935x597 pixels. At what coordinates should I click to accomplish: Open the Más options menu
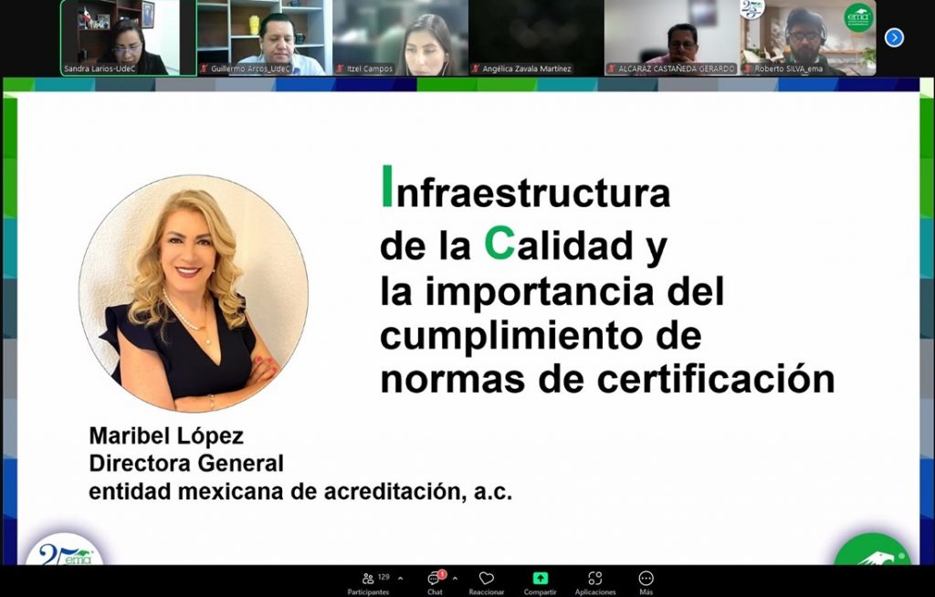point(646,579)
